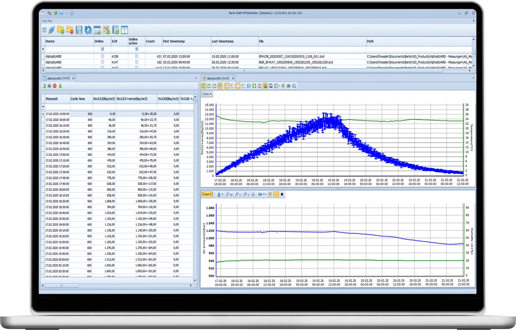This screenshot has width=516, height=330.
Task: Select the Chart-C tab
Action: click(x=207, y=194)
